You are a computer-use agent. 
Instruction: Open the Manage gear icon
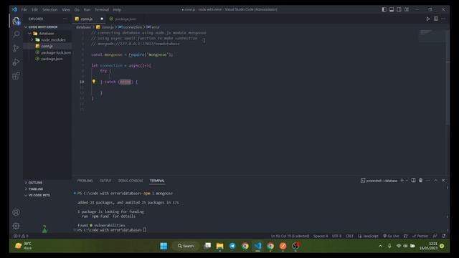[x=16, y=226]
